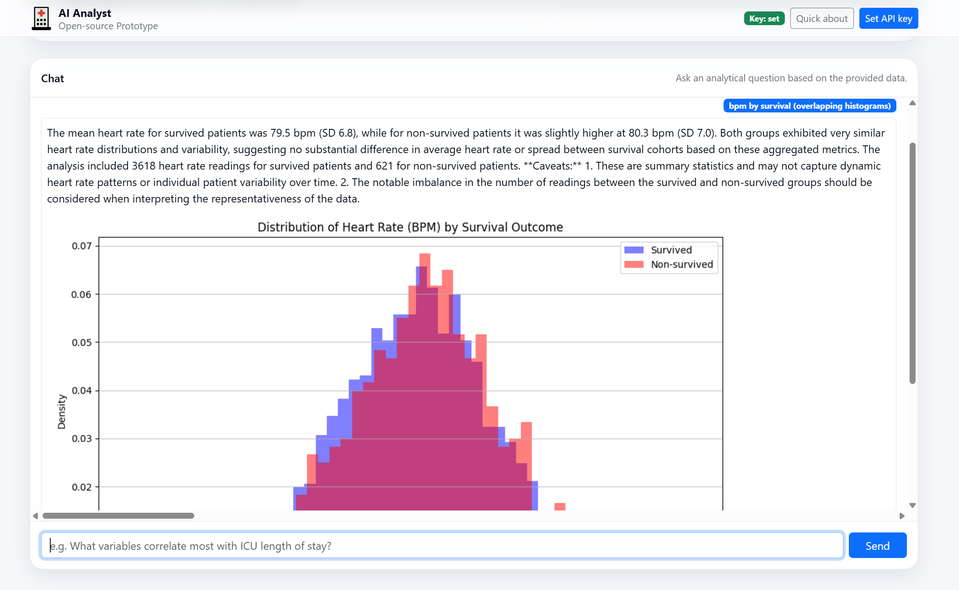Viewport: 959px width, 590px height.
Task: Click the scroll down arrow in chat
Action: pos(912,505)
